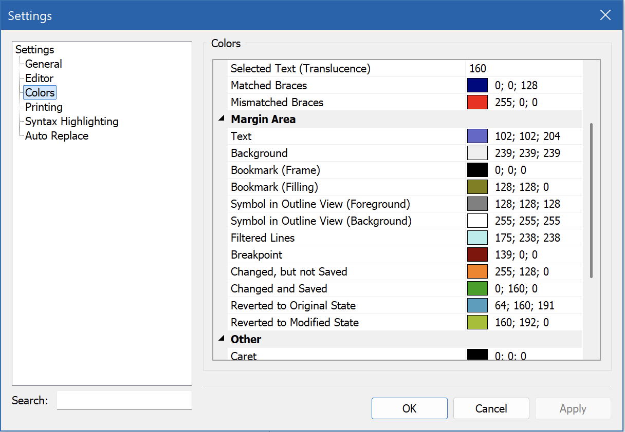625x432 pixels.
Task: Select the Changed and Saved label
Action: point(279,288)
